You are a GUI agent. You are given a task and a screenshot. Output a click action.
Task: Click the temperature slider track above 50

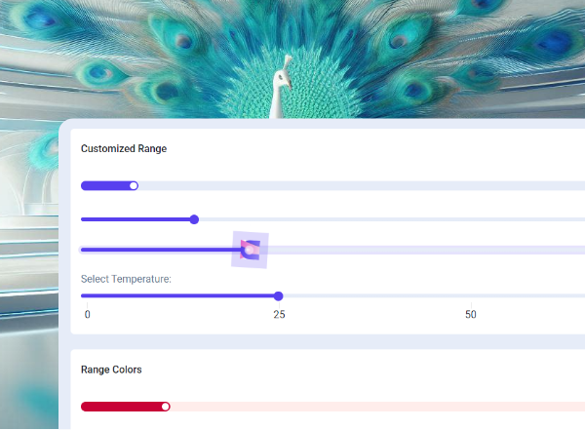pyautogui.click(x=471, y=295)
